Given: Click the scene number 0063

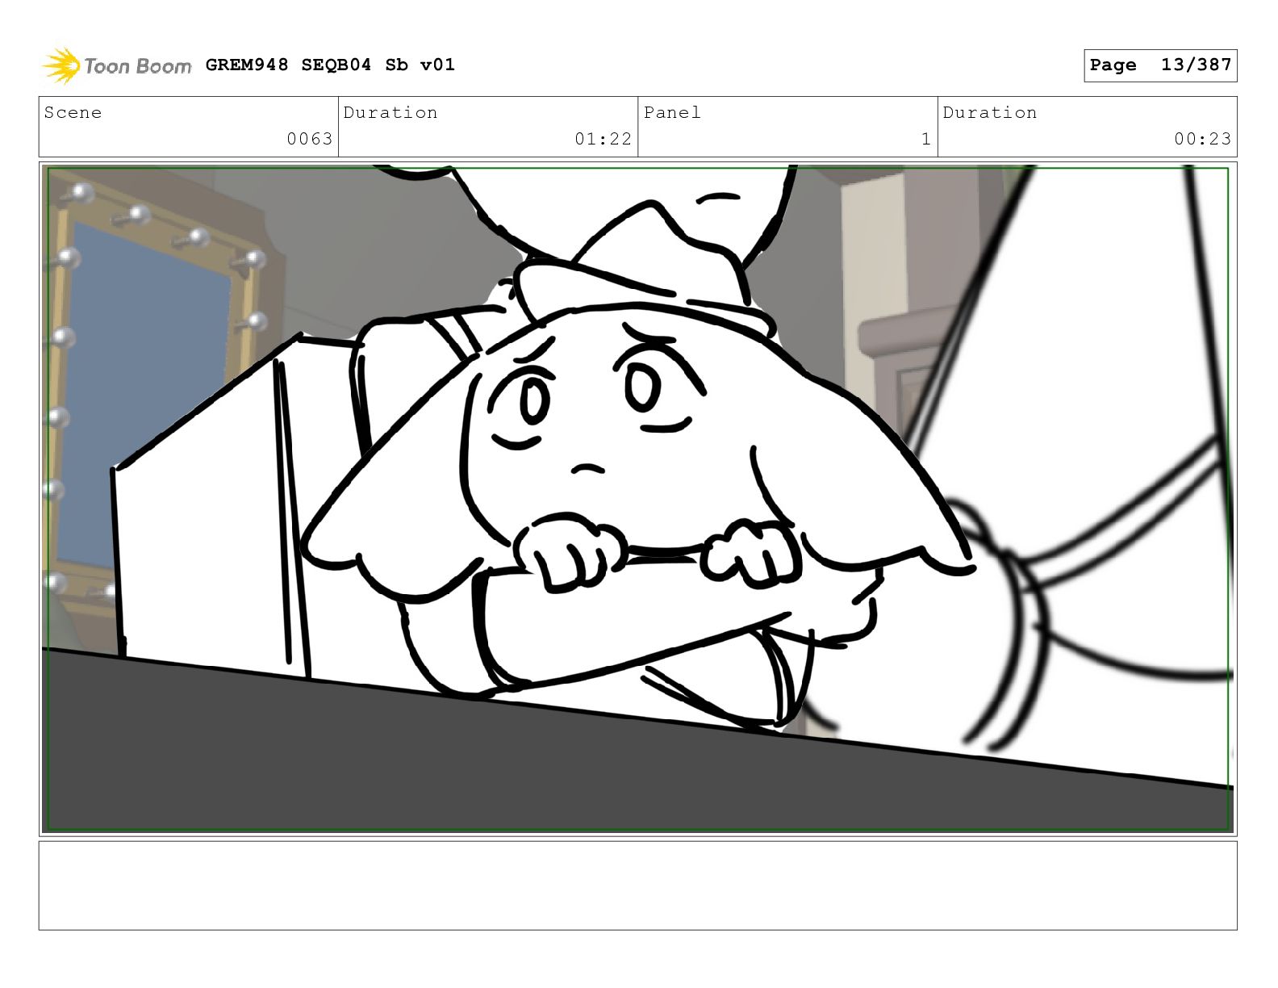Looking at the screenshot, I should tap(310, 139).
